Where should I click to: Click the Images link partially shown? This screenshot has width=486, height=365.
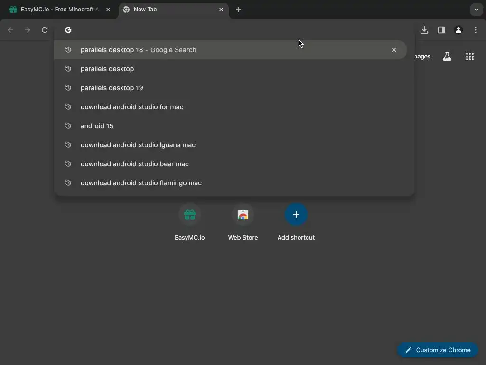[422, 57]
